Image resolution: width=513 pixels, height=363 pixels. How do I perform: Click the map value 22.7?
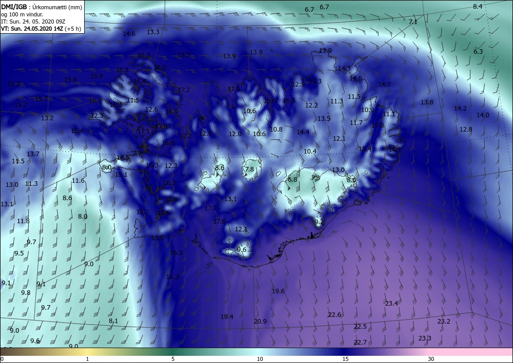[x=360, y=342]
